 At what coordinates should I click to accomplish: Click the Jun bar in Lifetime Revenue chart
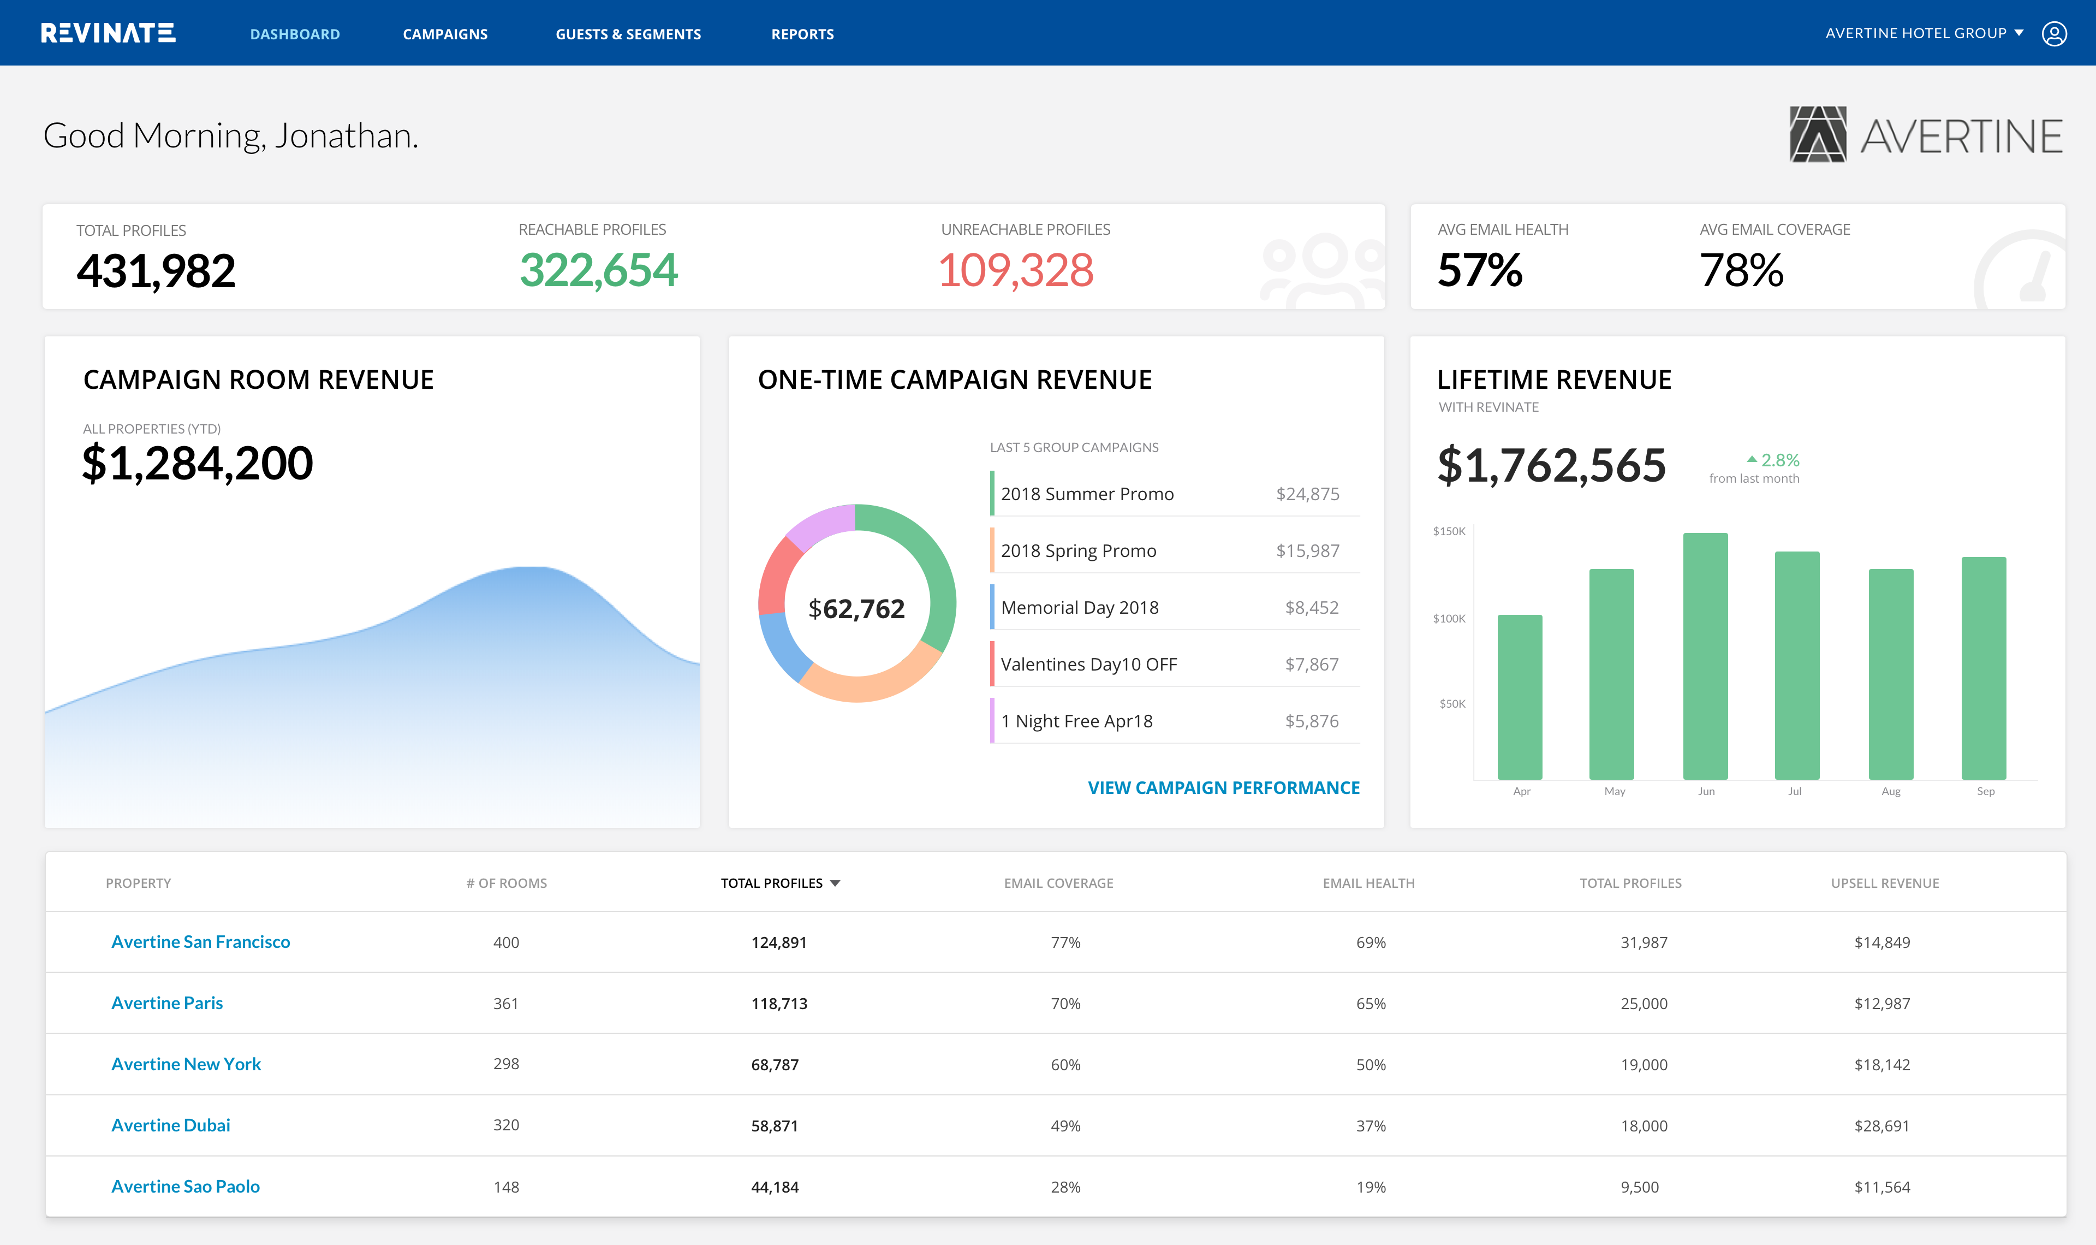(1705, 656)
